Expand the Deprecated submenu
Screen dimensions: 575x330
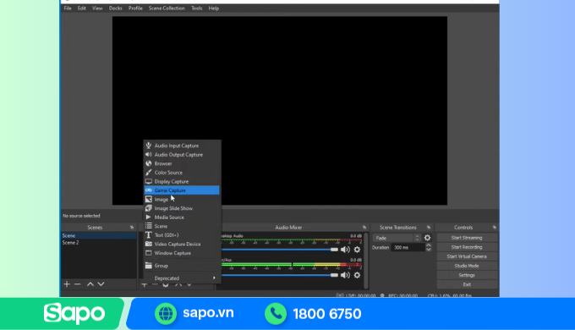[x=182, y=278]
